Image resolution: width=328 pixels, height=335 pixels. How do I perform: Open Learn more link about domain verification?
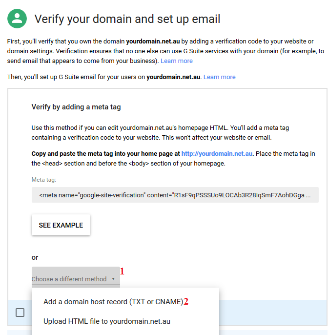176,61
